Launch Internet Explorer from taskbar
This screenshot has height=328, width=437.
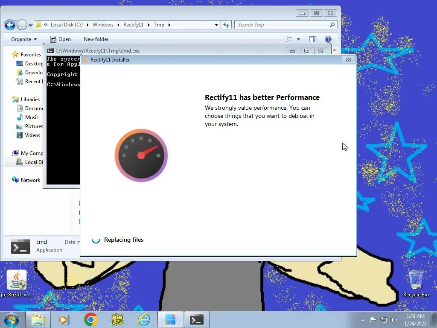[144, 319]
